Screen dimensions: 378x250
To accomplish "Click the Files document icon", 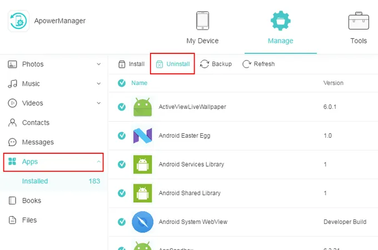I will click(12, 220).
